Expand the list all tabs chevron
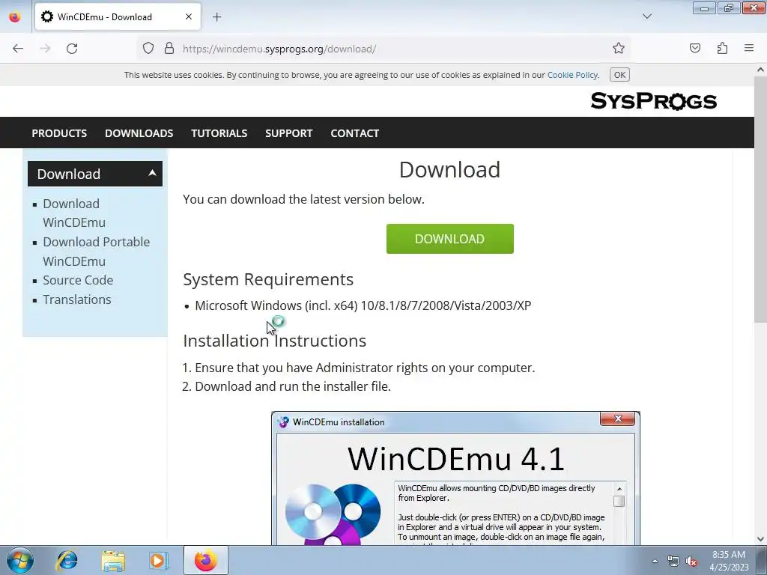 pos(646,16)
